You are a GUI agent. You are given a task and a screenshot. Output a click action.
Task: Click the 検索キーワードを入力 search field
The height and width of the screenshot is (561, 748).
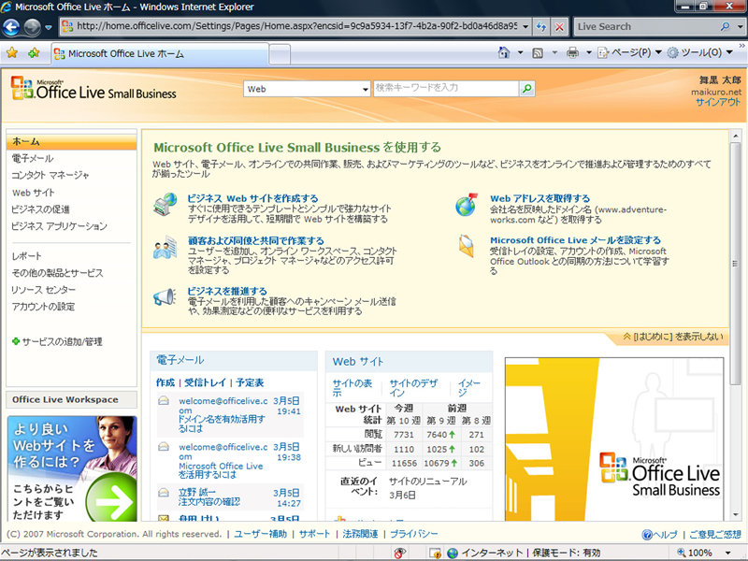(446, 88)
